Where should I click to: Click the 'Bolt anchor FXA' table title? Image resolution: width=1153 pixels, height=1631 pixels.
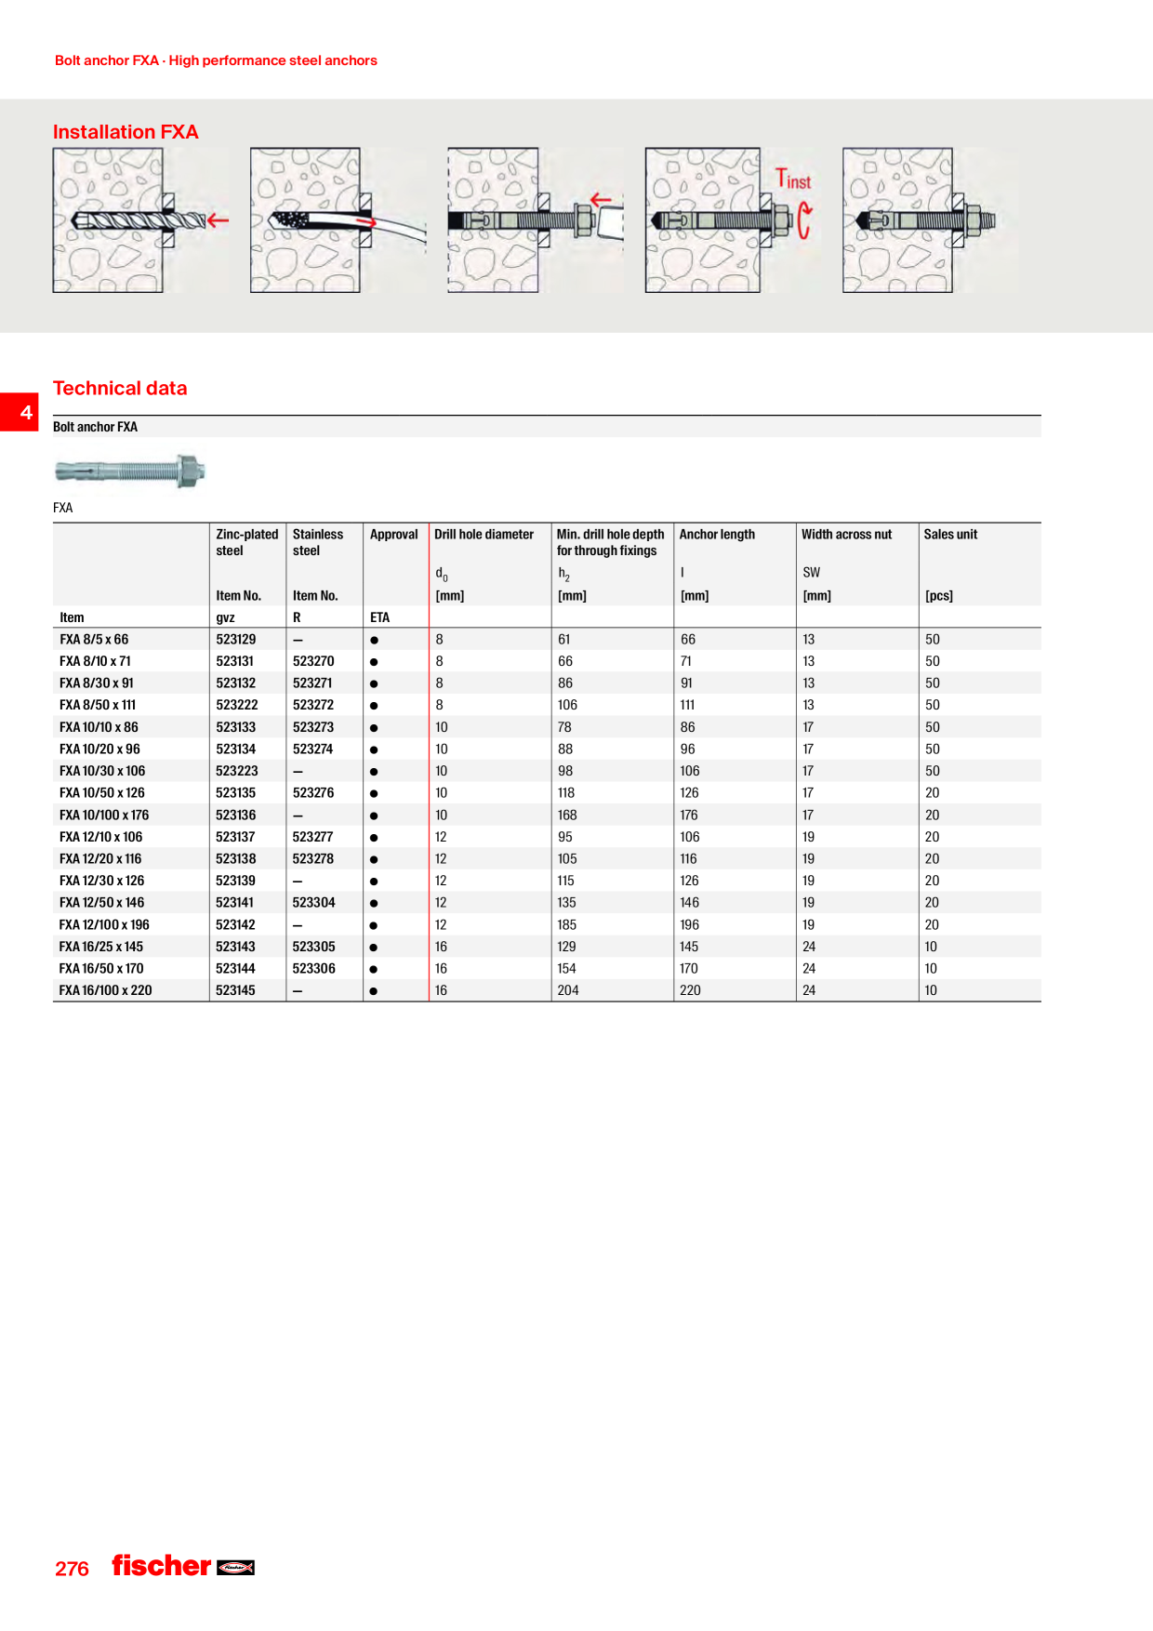click(x=95, y=427)
